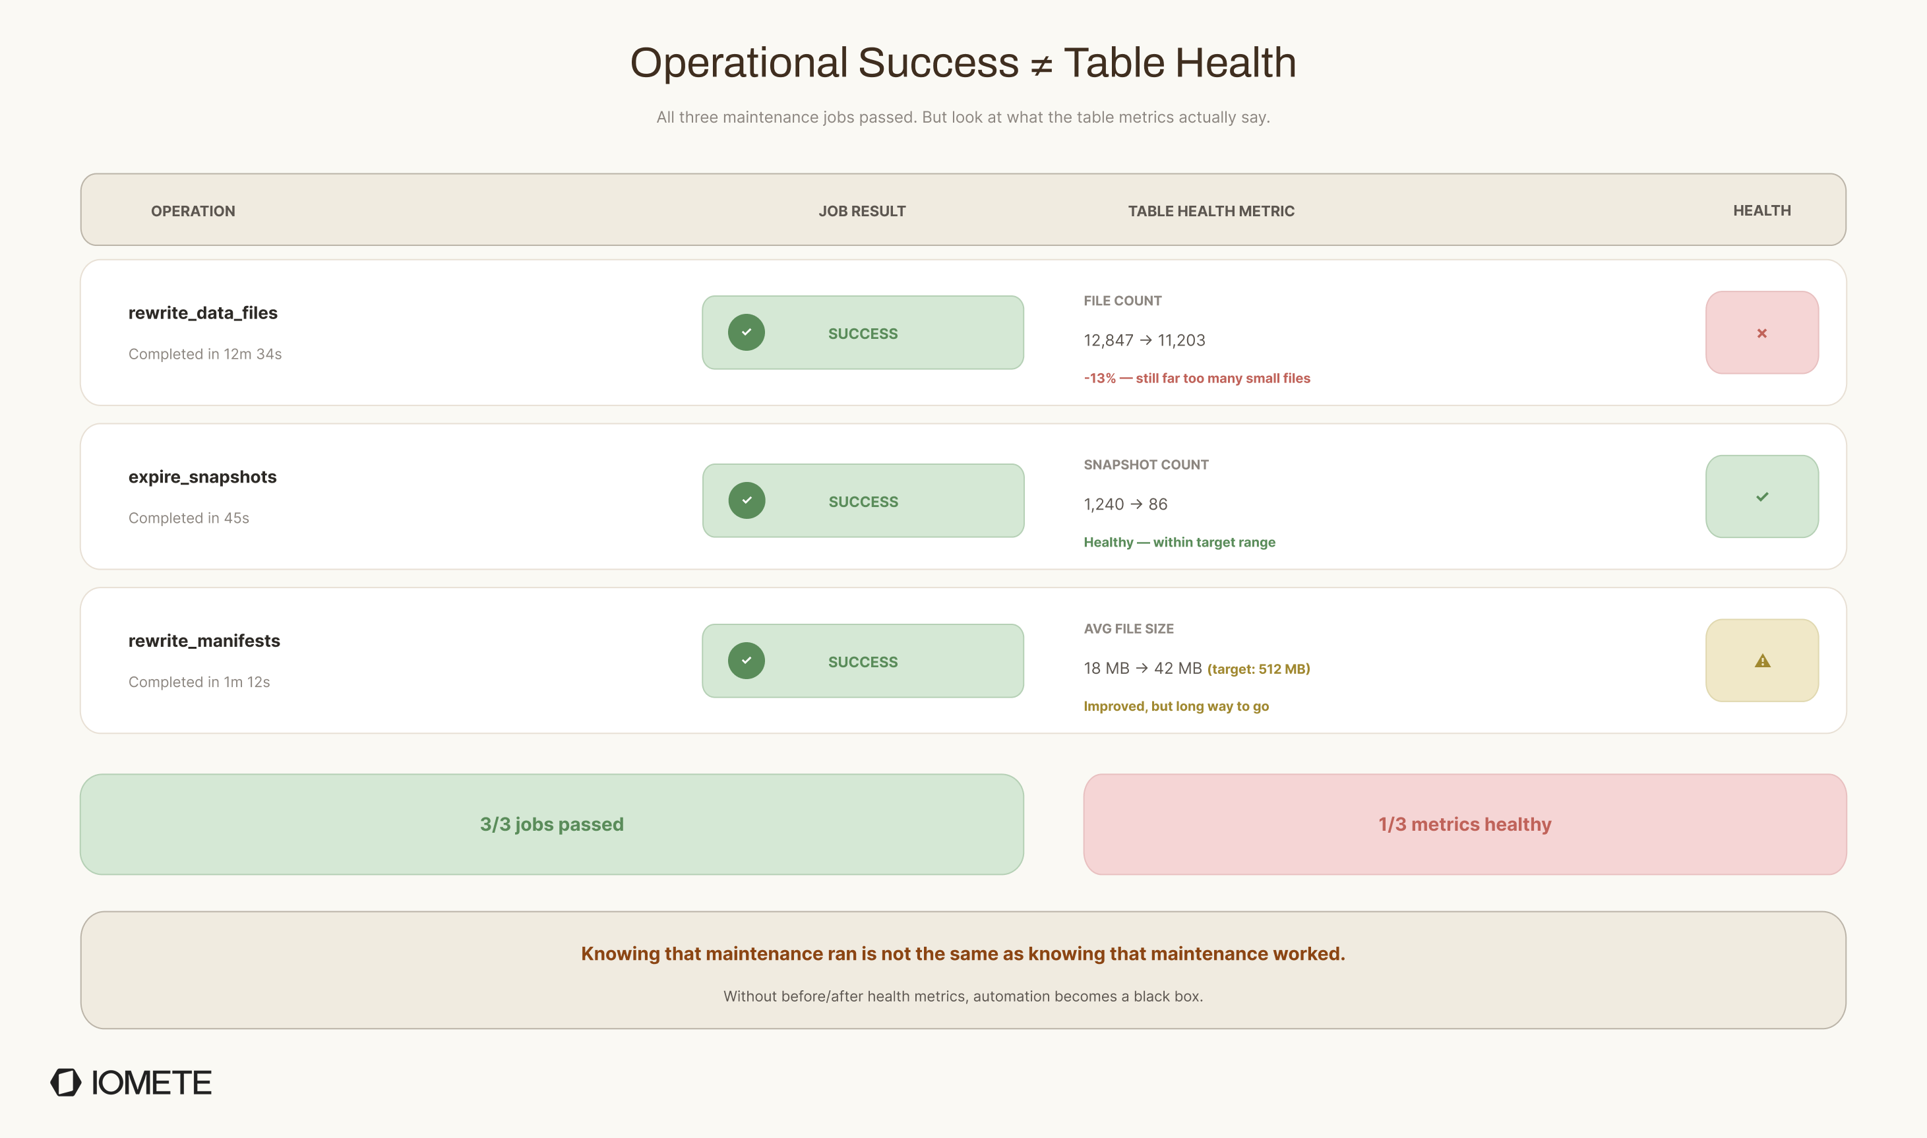Click the AVG FILE SIZE label

coord(1128,629)
